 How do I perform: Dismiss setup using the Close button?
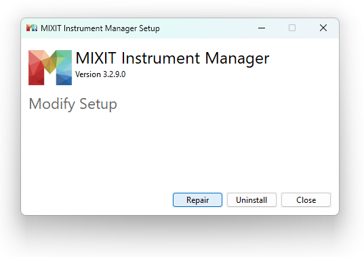(x=306, y=200)
